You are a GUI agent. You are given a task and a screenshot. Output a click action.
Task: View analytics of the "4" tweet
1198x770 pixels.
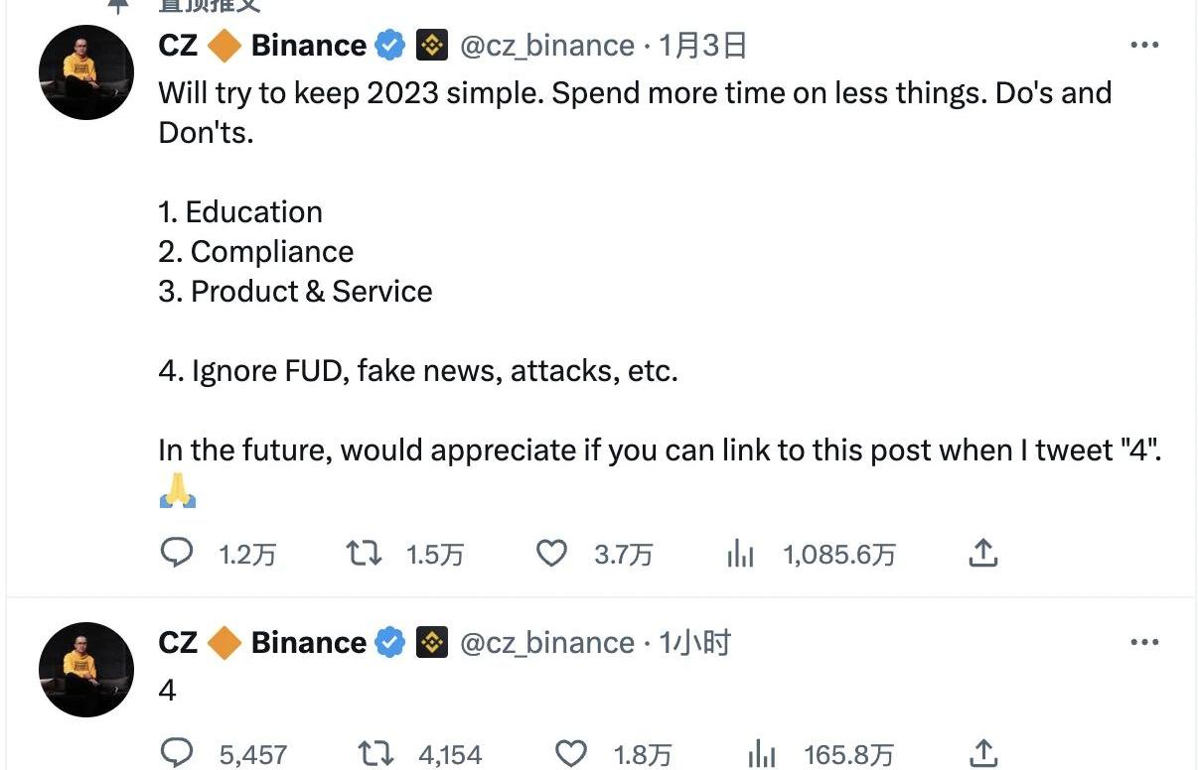761,754
